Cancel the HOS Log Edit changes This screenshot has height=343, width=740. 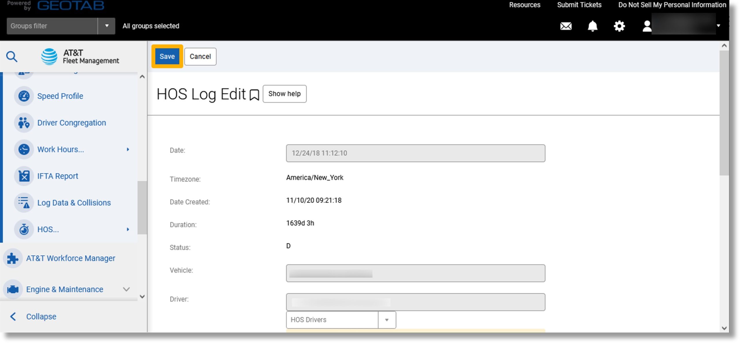tap(200, 56)
